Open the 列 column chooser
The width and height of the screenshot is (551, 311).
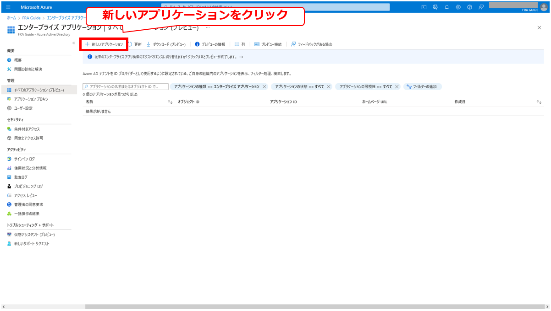point(240,44)
